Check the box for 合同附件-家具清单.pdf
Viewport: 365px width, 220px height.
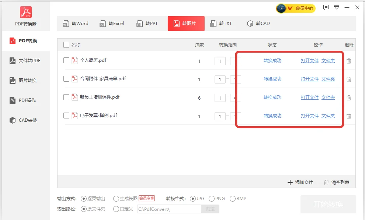click(66, 79)
